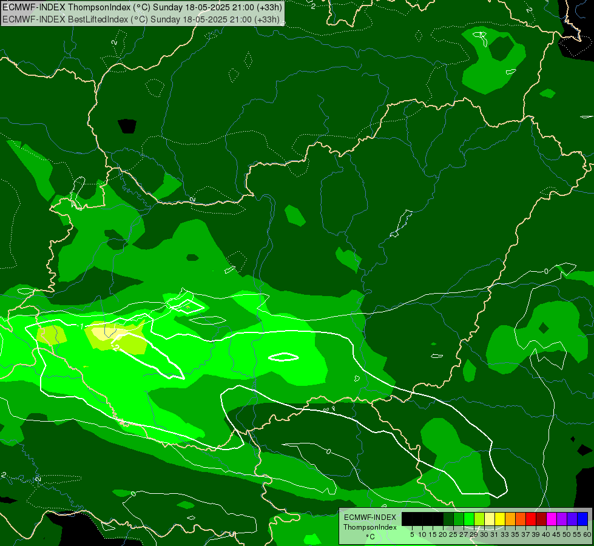Click the legend title 'ECMWF-INDEX'
Viewport: 594px width, 546px height.
[370, 517]
